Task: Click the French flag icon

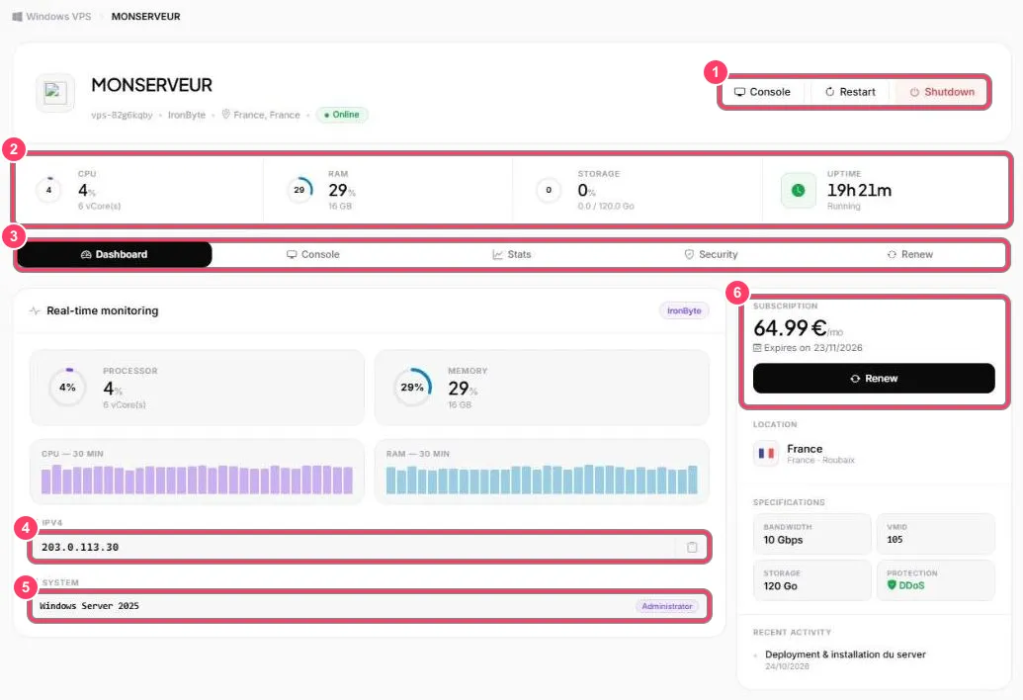Action: click(x=767, y=453)
